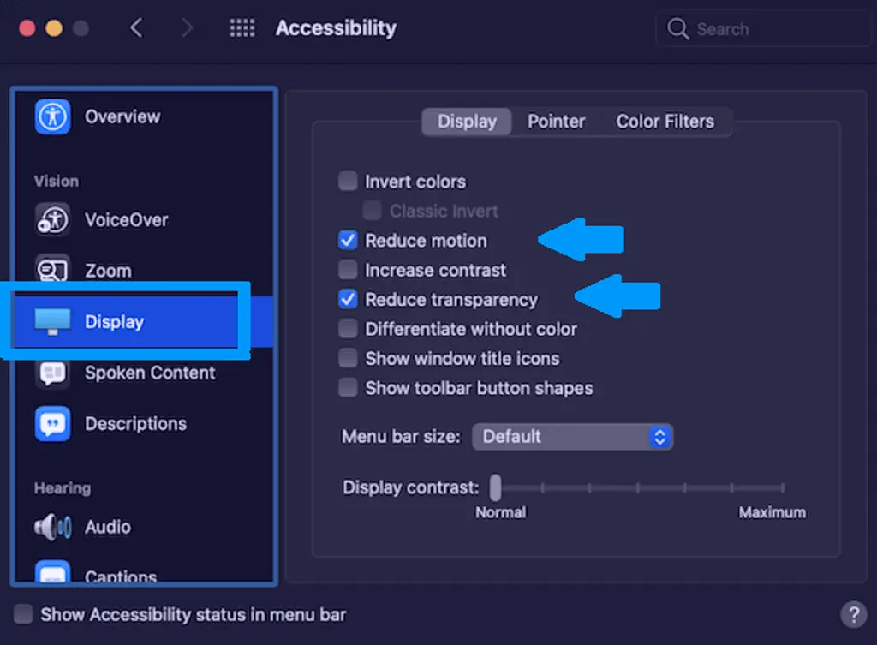Click the Search input field
This screenshot has height=645, width=877.
coord(763,28)
